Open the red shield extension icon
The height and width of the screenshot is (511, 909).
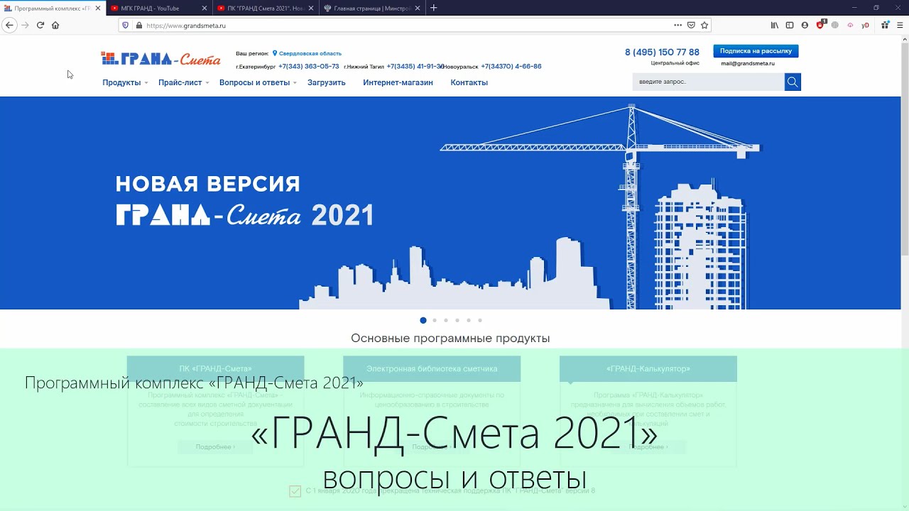820,24
